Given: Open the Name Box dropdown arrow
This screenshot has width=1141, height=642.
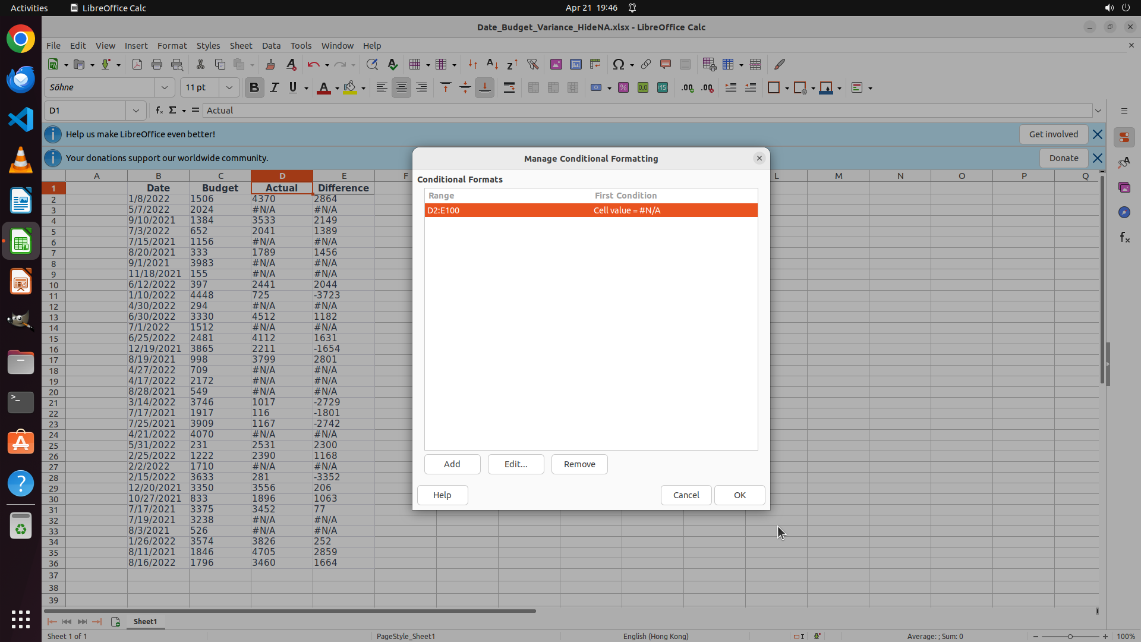Looking at the screenshot, I should (136, 111).
